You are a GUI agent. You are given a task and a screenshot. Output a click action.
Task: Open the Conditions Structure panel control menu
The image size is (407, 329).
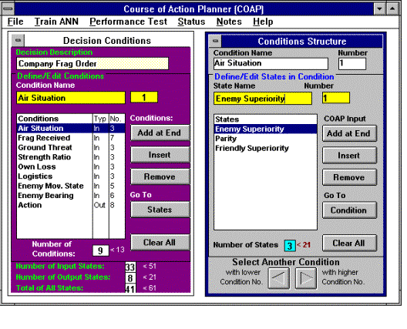coord(215,41)
